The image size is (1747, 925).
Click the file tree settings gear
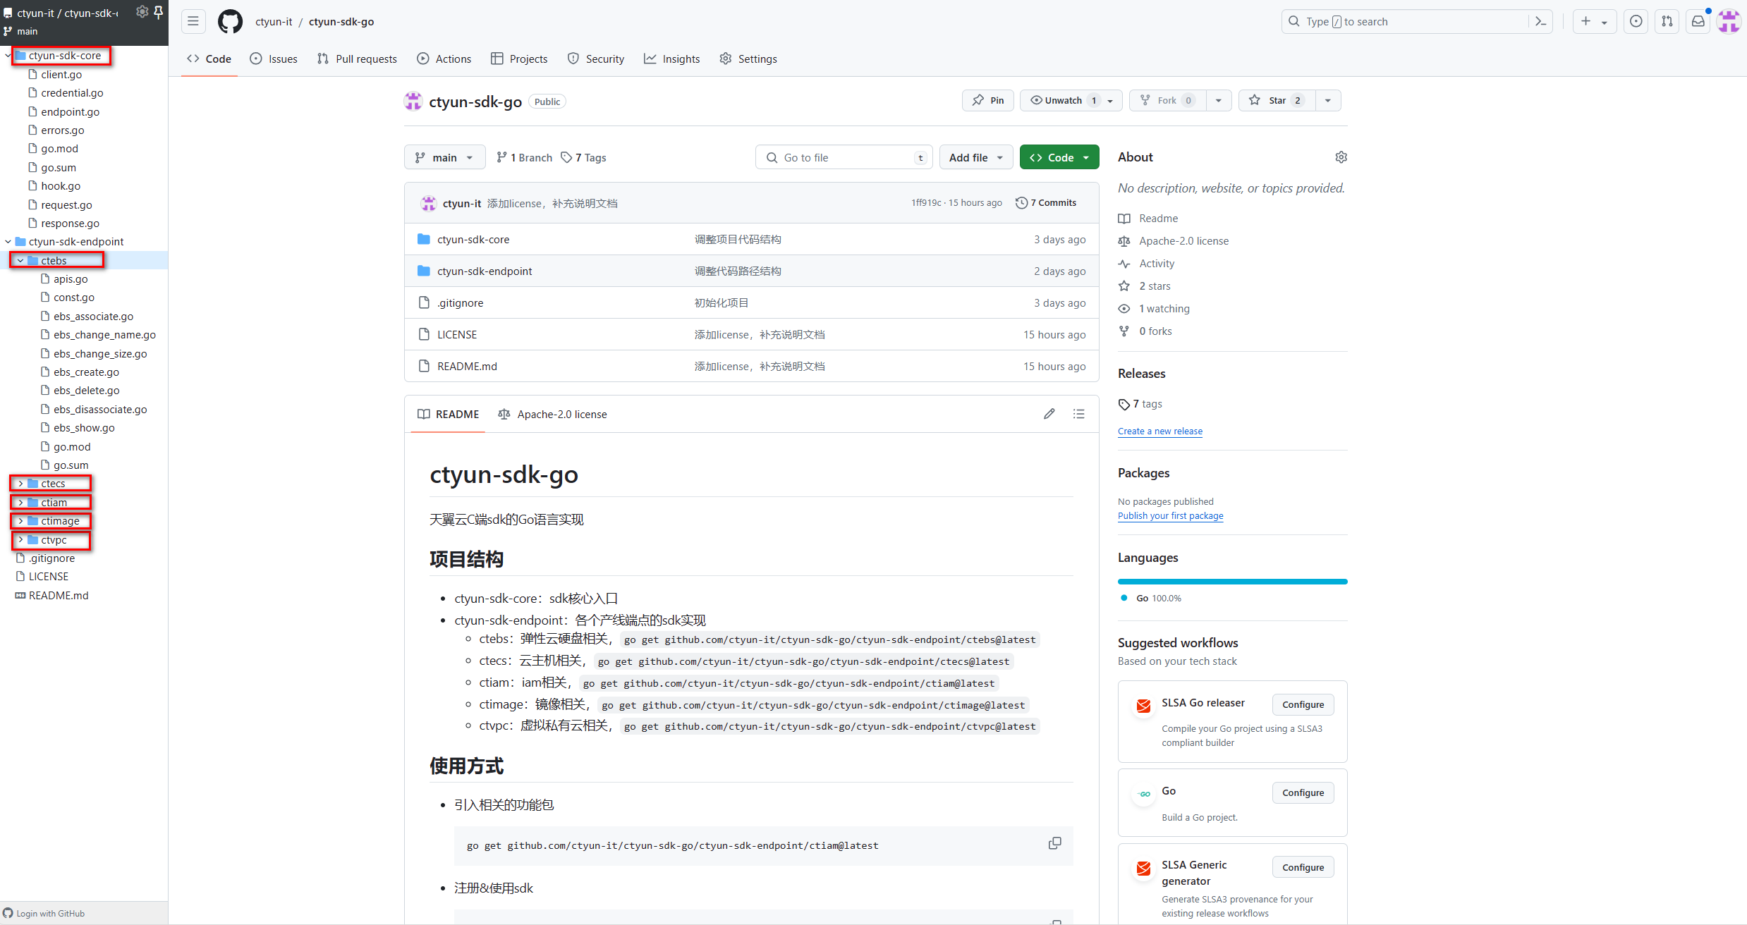click(x=142, y=12)
